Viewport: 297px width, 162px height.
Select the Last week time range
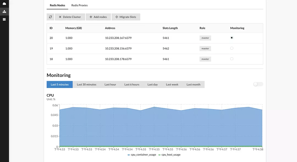(172, 84)
